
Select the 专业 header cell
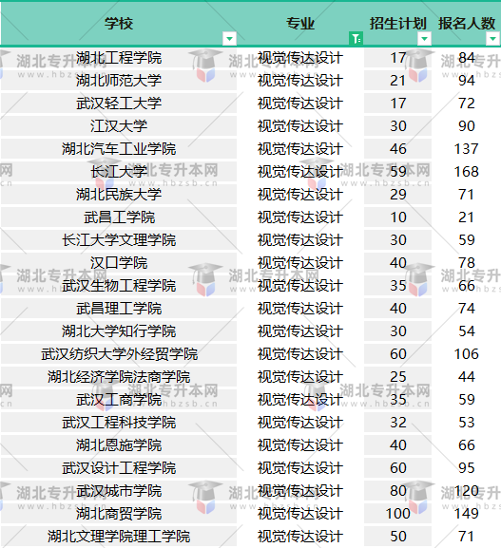point(300,24)
